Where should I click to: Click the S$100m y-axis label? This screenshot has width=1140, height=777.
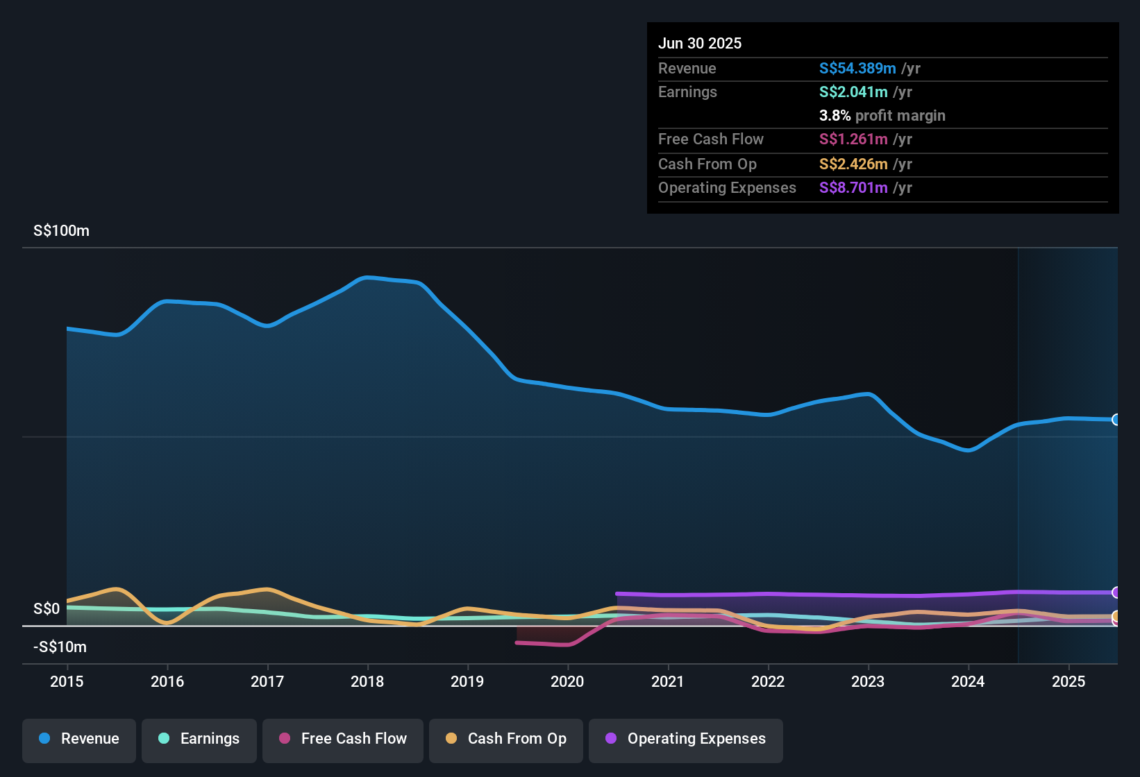[x=62, y=230]
